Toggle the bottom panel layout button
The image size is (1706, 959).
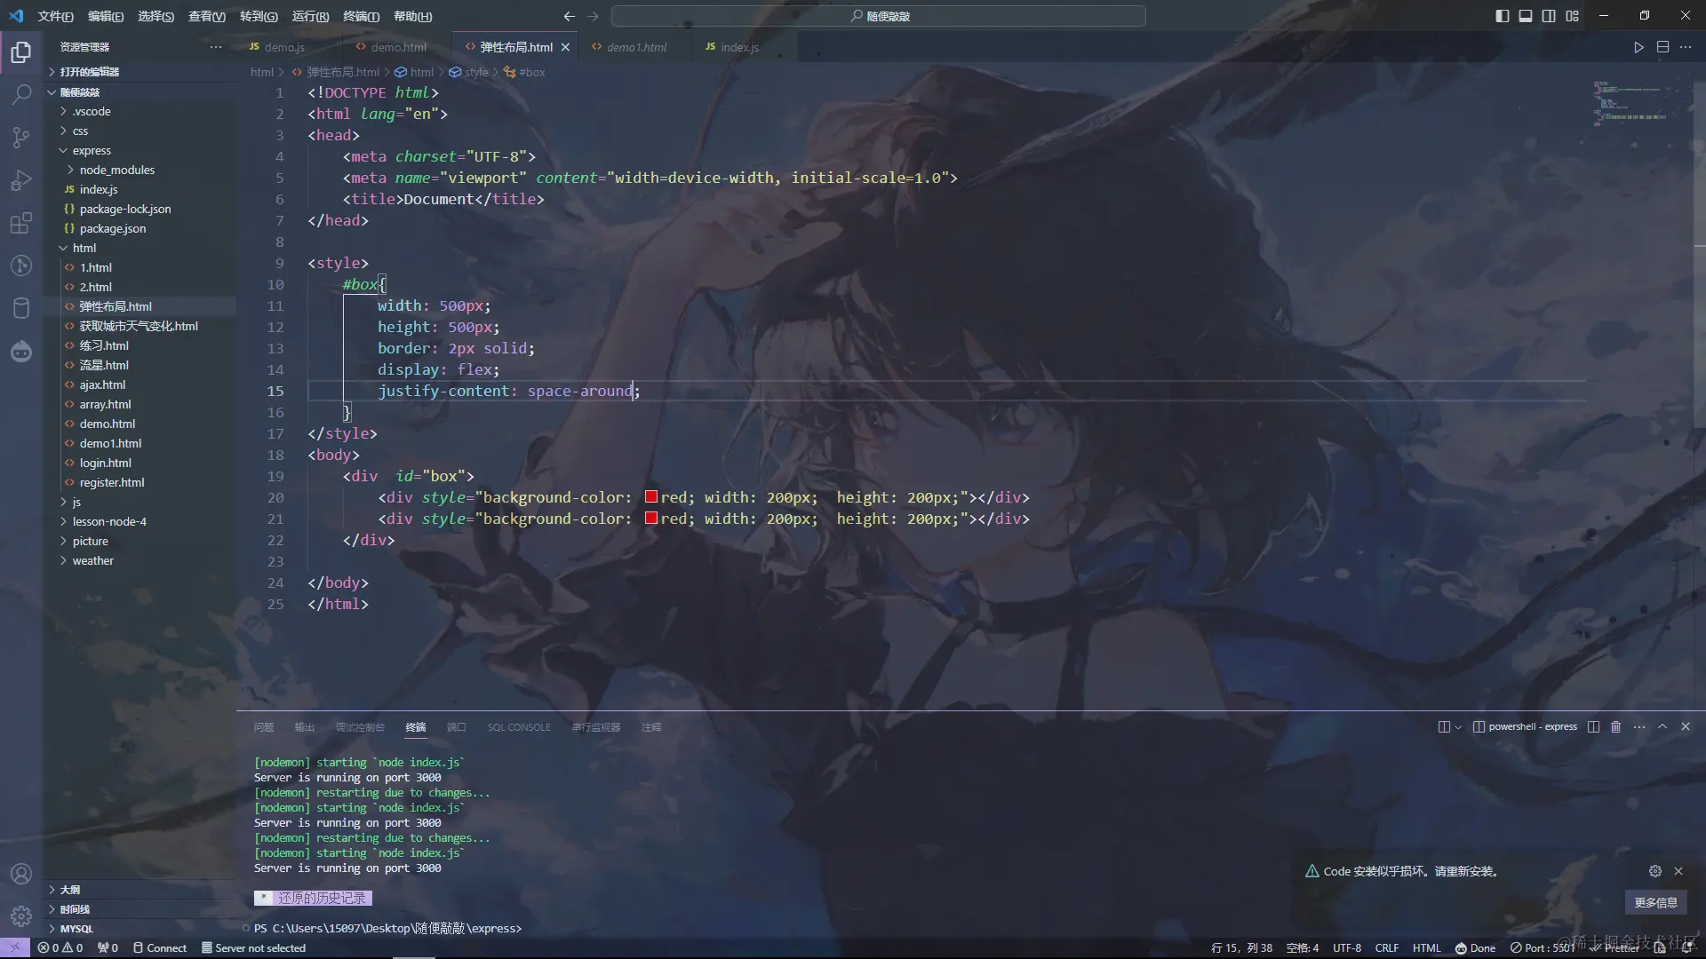click(1526, 16)
